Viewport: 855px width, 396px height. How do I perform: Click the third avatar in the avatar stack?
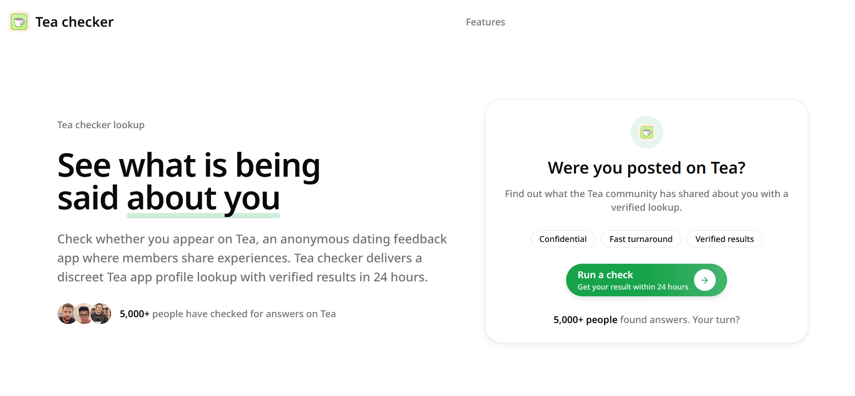click(101, 313)
